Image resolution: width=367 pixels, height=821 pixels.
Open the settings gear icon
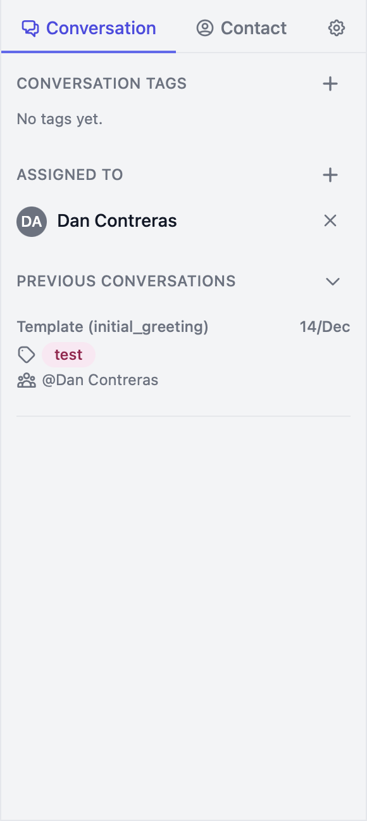pos(337,28)
